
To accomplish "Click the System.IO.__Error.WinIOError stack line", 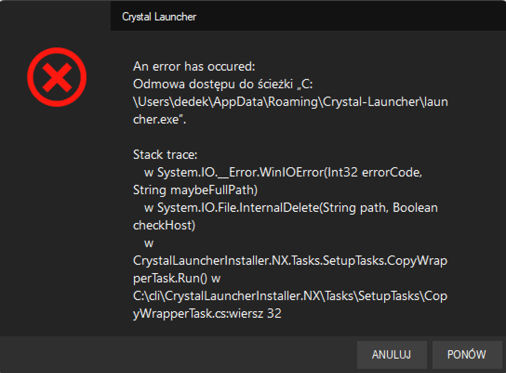I will [283, 172].
